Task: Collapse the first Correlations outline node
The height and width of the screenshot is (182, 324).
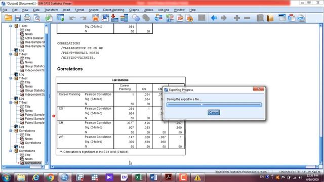Action: [x=11, y=131]
